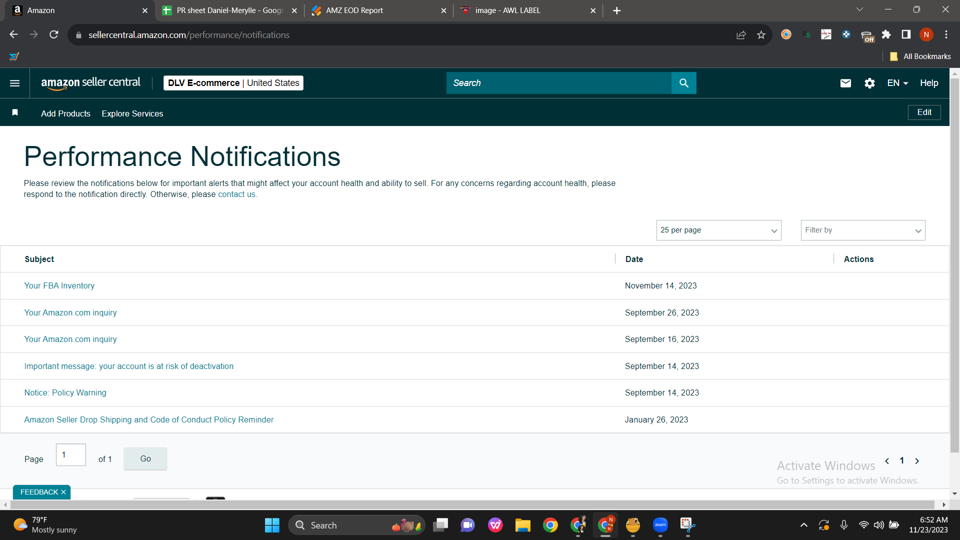Click the Go page button
960x540 pixels.
pyautogui.click(x=145, y=458)
